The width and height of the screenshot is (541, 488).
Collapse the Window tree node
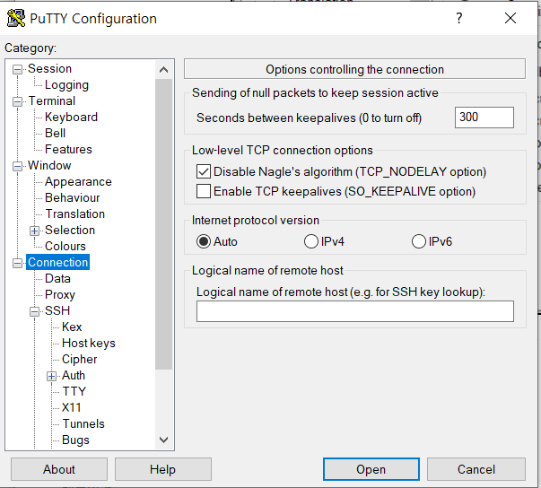(17, 166)
